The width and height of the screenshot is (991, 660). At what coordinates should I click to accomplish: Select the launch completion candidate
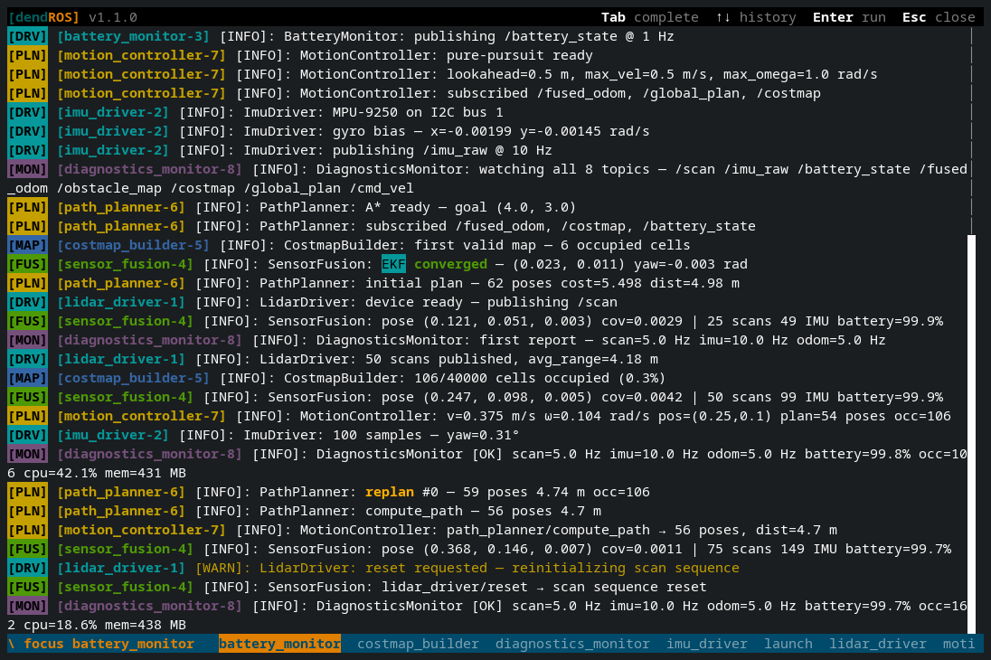tap(788, 644)
